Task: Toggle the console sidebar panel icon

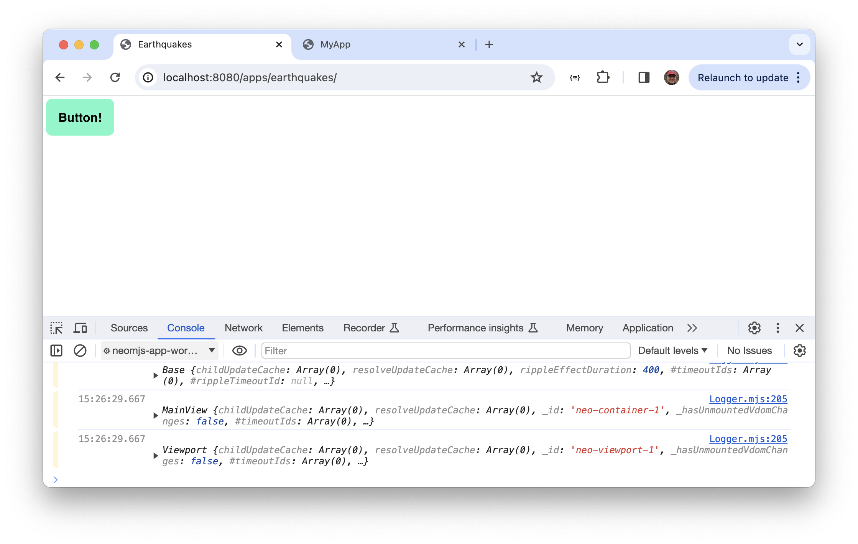Action: pyautogui.click(x=56, y=351)
